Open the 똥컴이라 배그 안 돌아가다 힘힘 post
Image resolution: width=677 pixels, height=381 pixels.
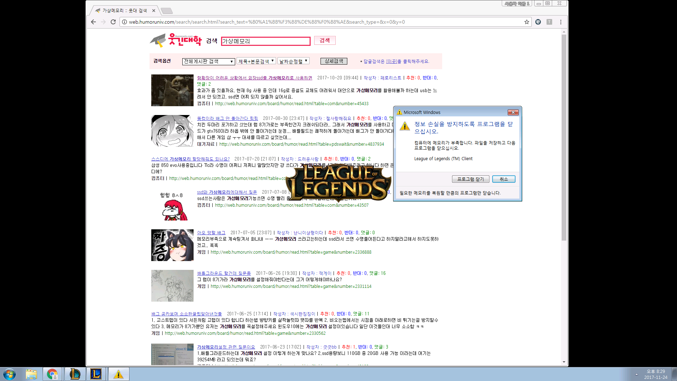[x=227, y=119]
